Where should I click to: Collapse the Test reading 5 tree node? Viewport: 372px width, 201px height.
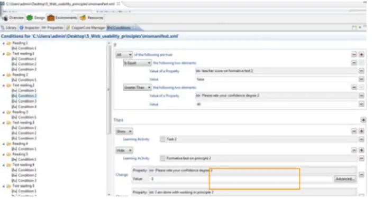pyautogui.click(x=4, y=186)
